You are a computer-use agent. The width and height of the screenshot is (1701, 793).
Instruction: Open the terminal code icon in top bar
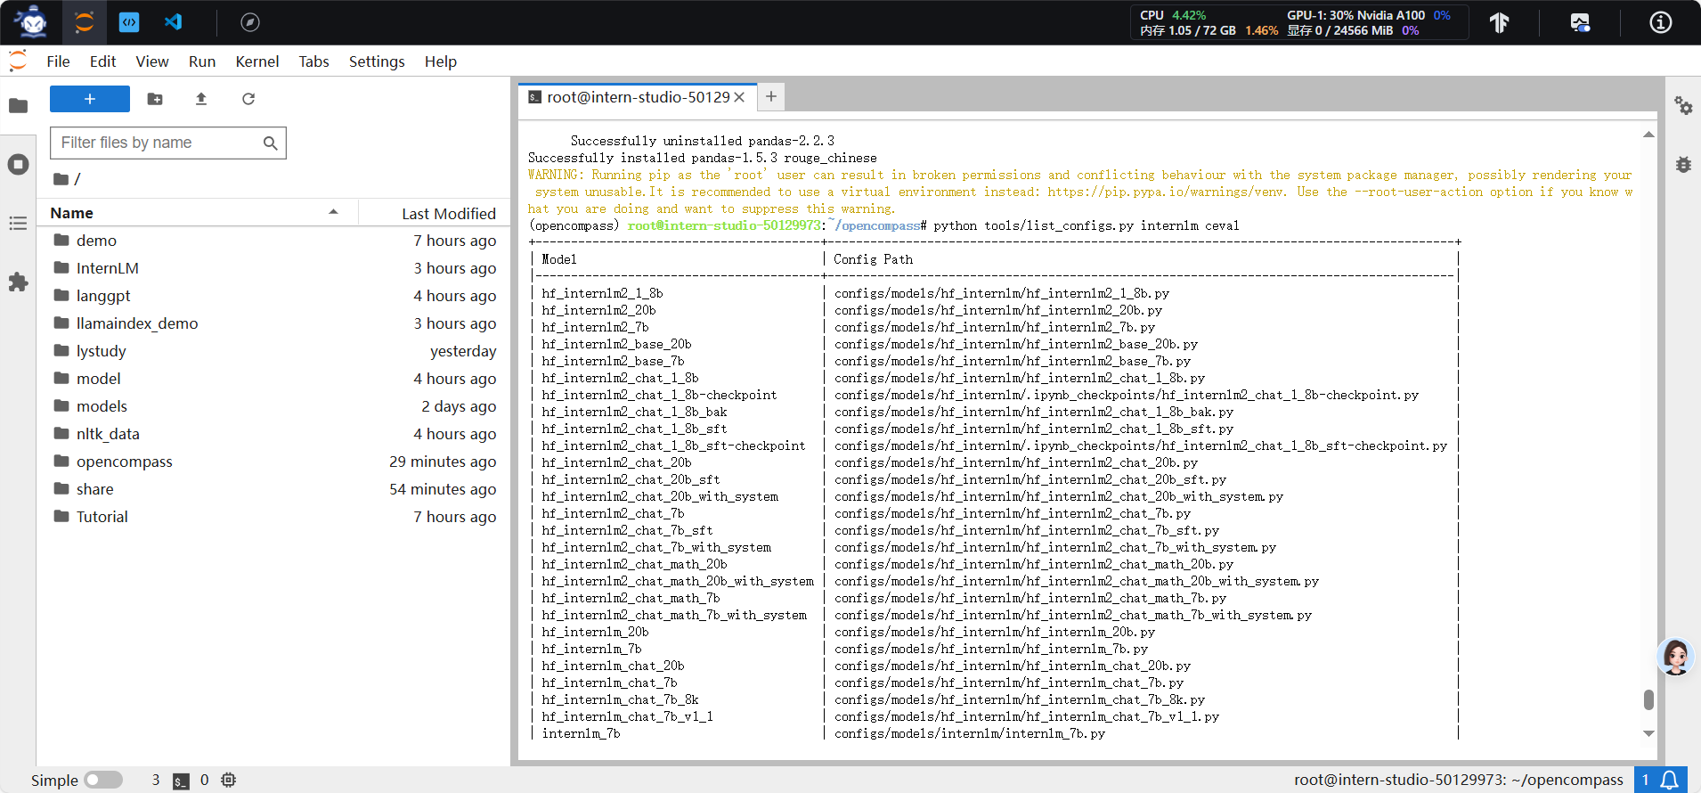click(x=129, y=22)
